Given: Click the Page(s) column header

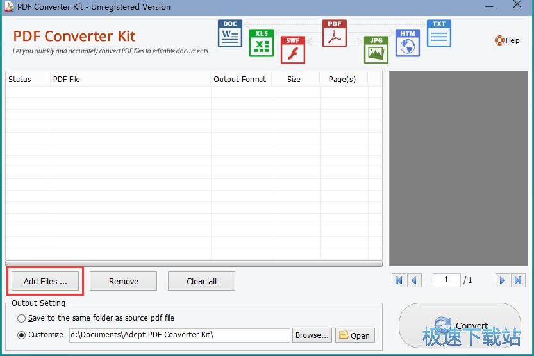Looking at the screenshot, I should [x=344, y=80].
